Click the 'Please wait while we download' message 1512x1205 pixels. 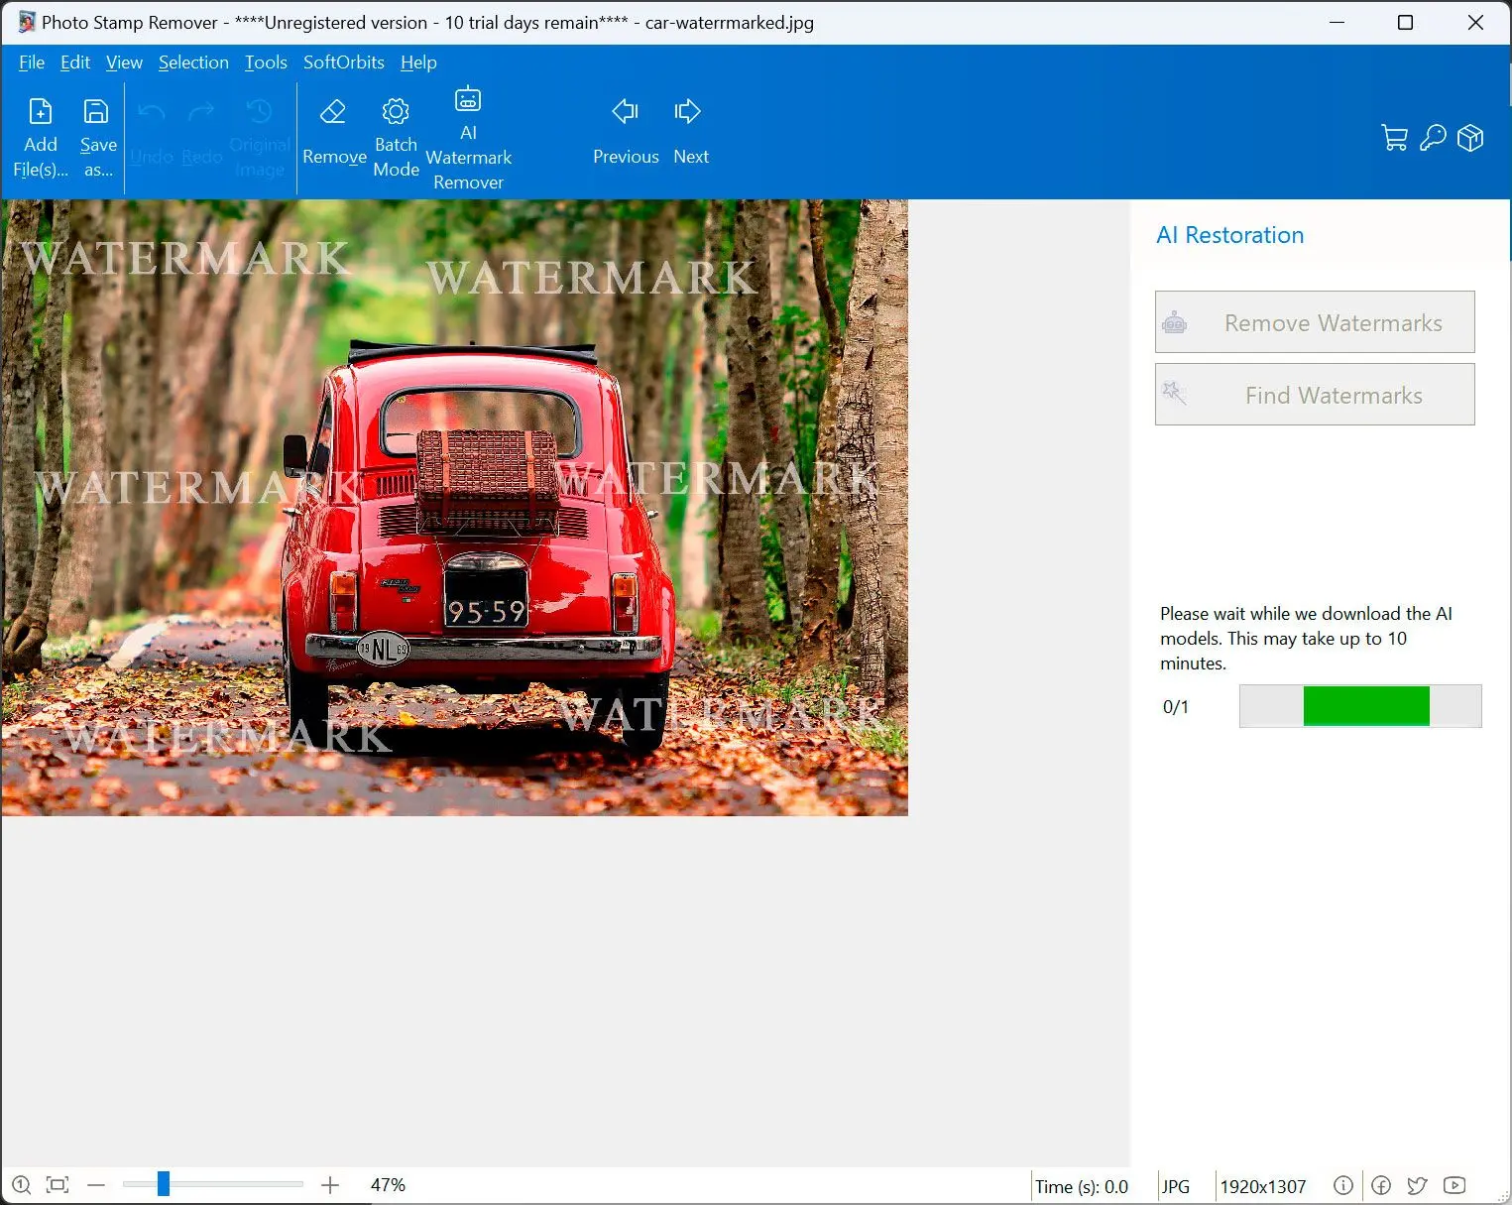point(1307,639)
